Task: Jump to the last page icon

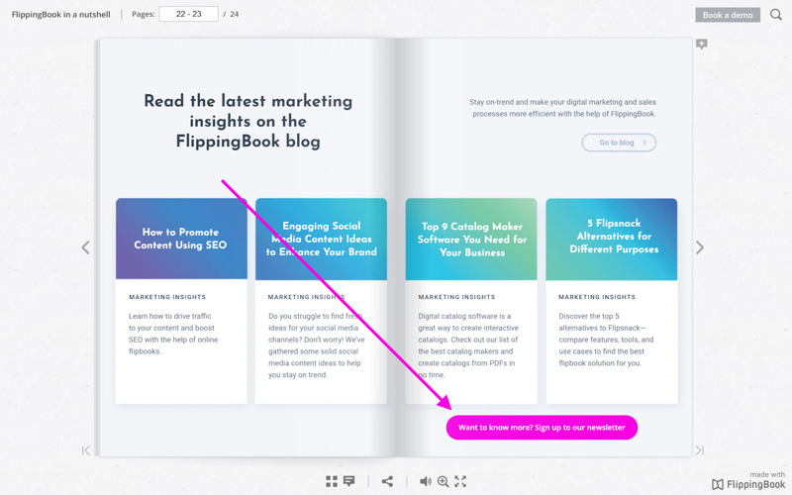Action: pyautogui.click(x=700, y=450)
